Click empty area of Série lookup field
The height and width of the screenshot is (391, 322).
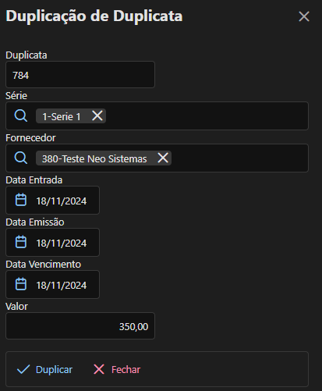[207, 116]
